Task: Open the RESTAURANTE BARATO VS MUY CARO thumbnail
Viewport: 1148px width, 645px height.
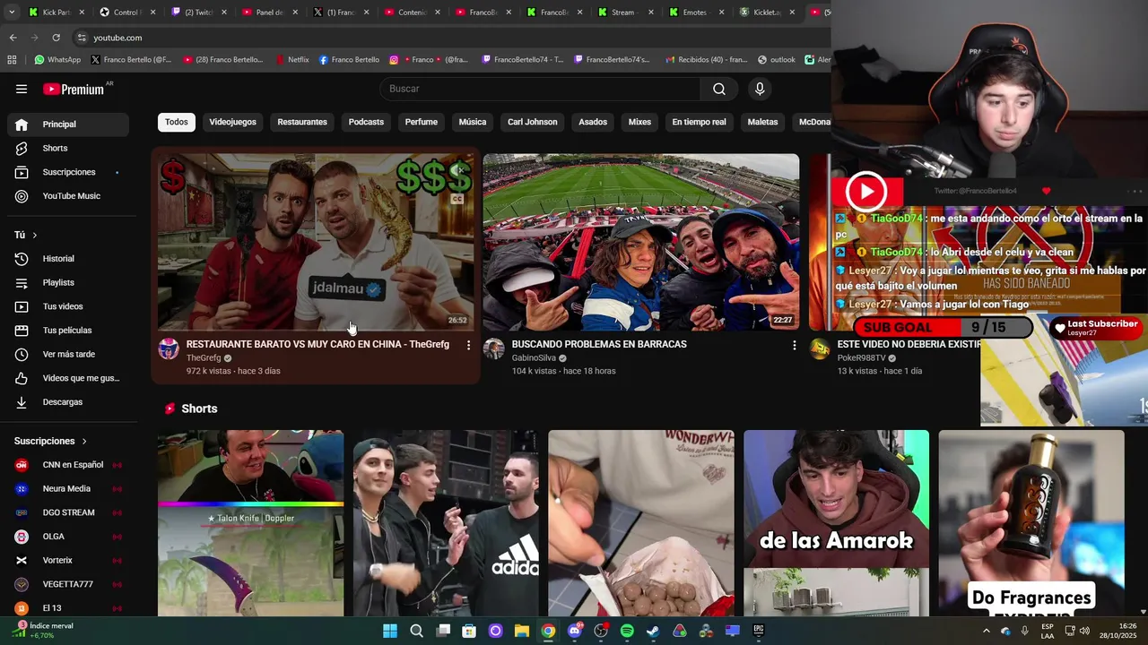Action: click(x=316, y=242)
